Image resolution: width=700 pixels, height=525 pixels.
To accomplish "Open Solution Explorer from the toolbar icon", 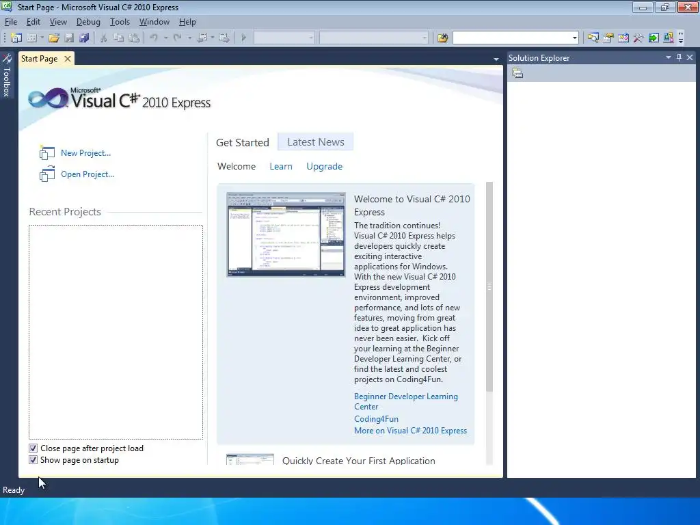I will [x=593, y=38].
